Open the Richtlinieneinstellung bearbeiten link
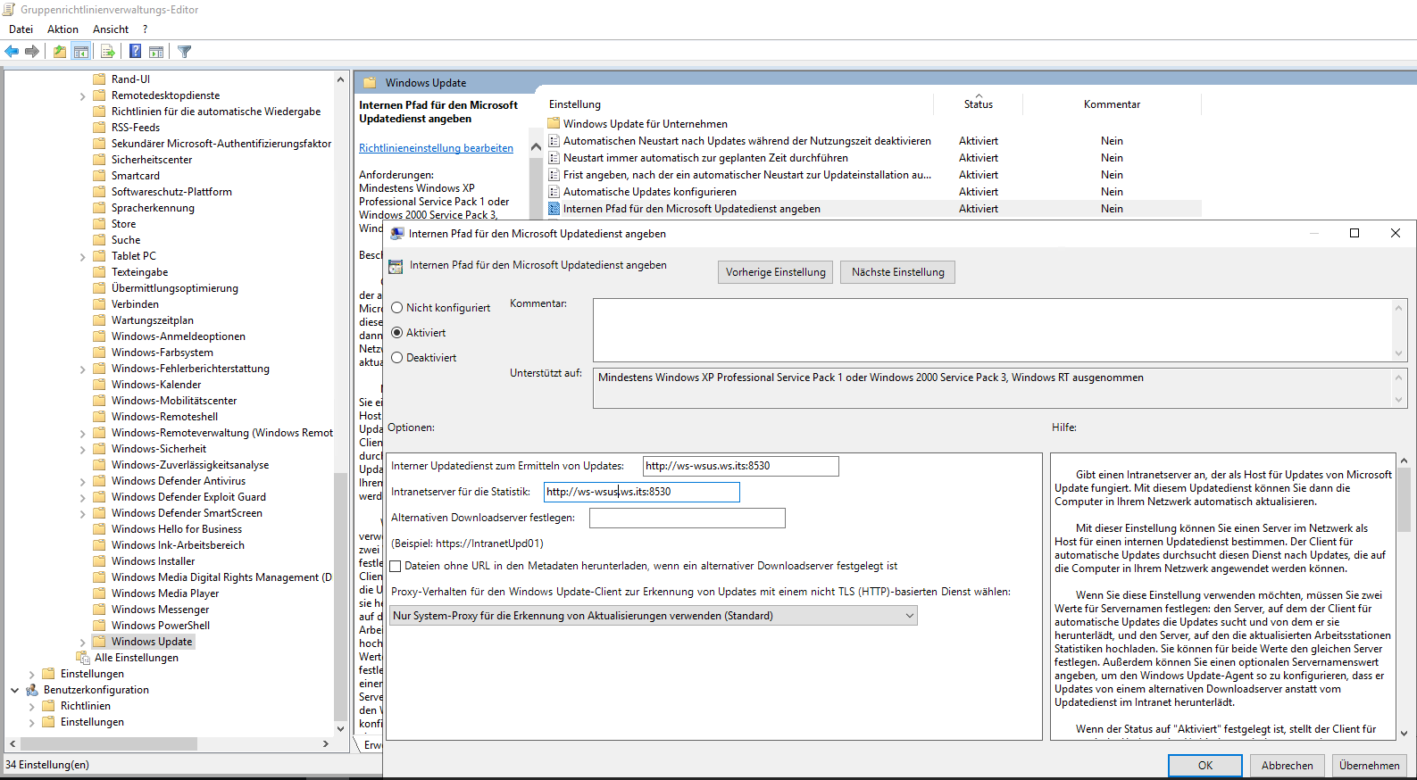1417x780 pixels. point(436,148)
